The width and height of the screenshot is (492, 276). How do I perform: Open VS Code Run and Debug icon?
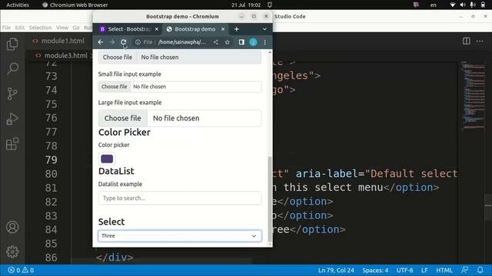point(12,119)
